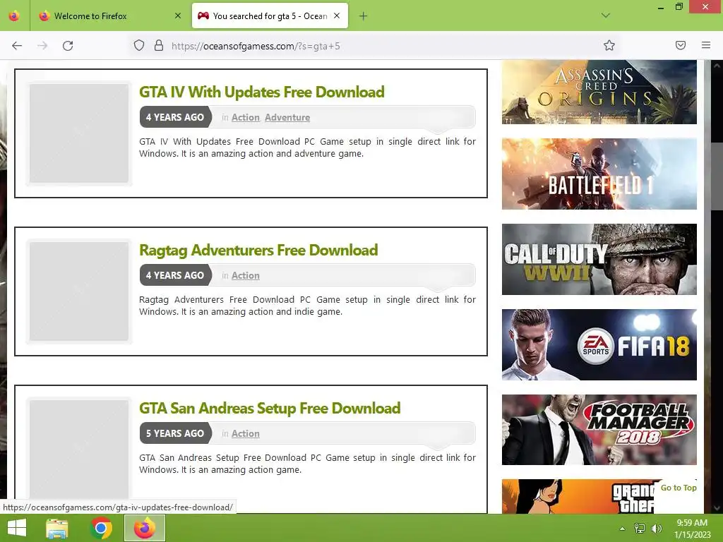723x542 pixels.
Task: Open the network status tray icon
Action: 640,529
